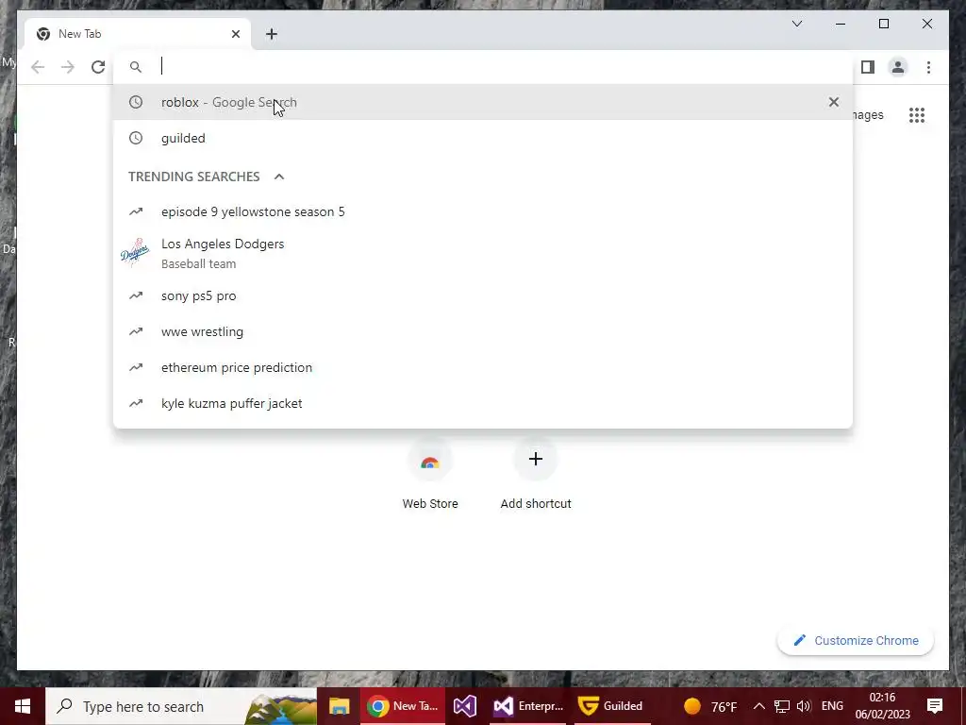Click the Customize Chrome button
The height and width of the screenshot is (725, 966).
pos(855,641)
